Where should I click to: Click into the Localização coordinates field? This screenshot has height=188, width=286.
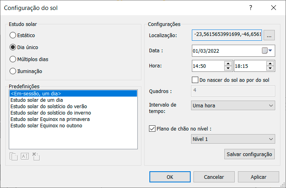(227, 36)
